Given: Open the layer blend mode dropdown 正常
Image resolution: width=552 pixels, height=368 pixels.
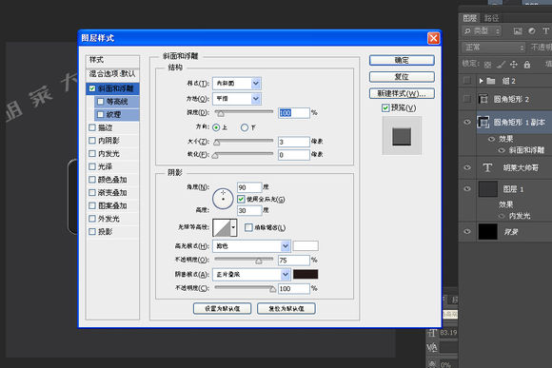Looking at the screenshot, I should [x=494, y=47].
